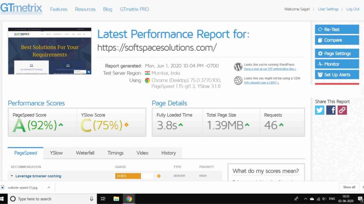Click the India flag icon
364x204 pixels.
tap(148, 73)
